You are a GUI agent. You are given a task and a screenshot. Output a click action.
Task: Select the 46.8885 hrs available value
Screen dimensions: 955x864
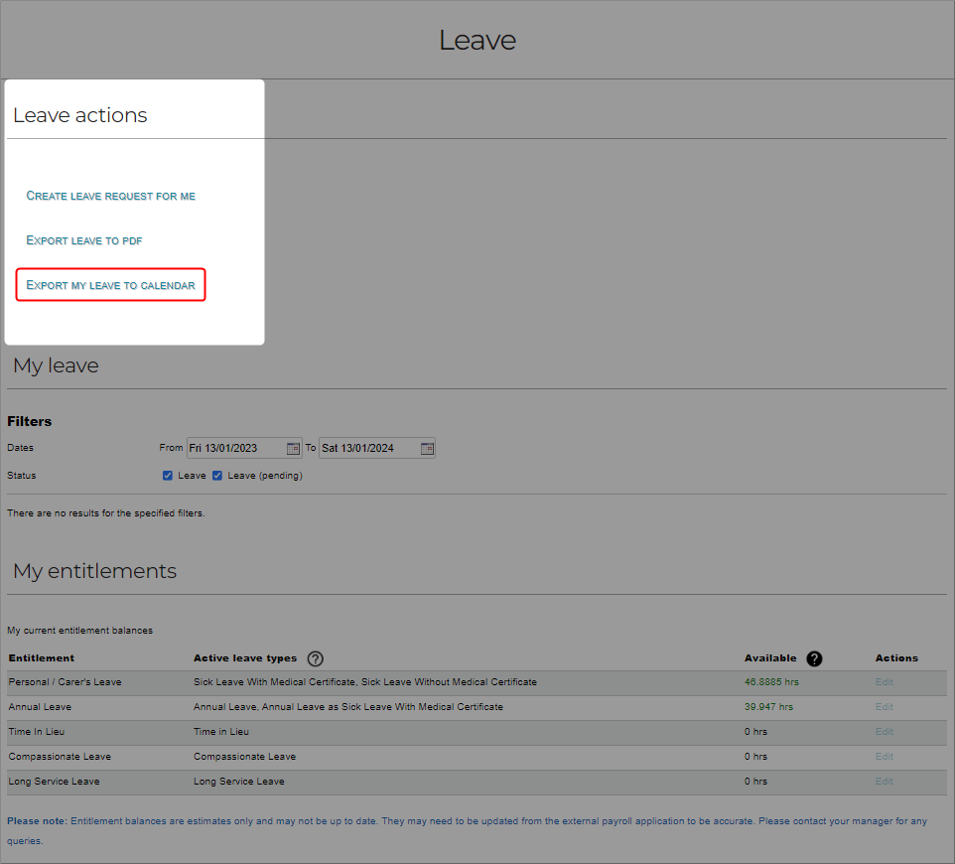[771, 682]
